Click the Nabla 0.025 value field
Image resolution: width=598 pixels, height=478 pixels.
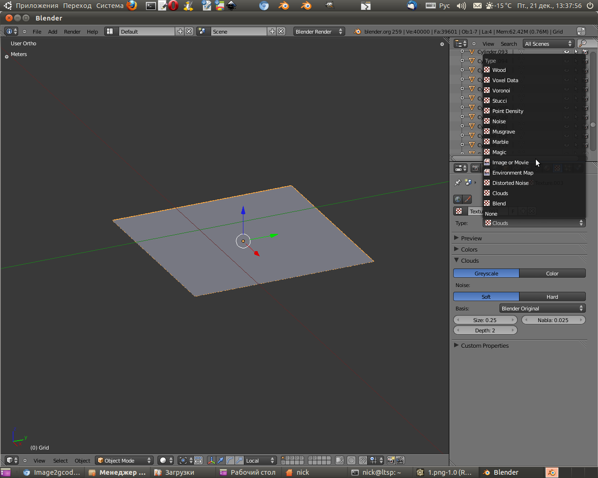click(553, 320)
